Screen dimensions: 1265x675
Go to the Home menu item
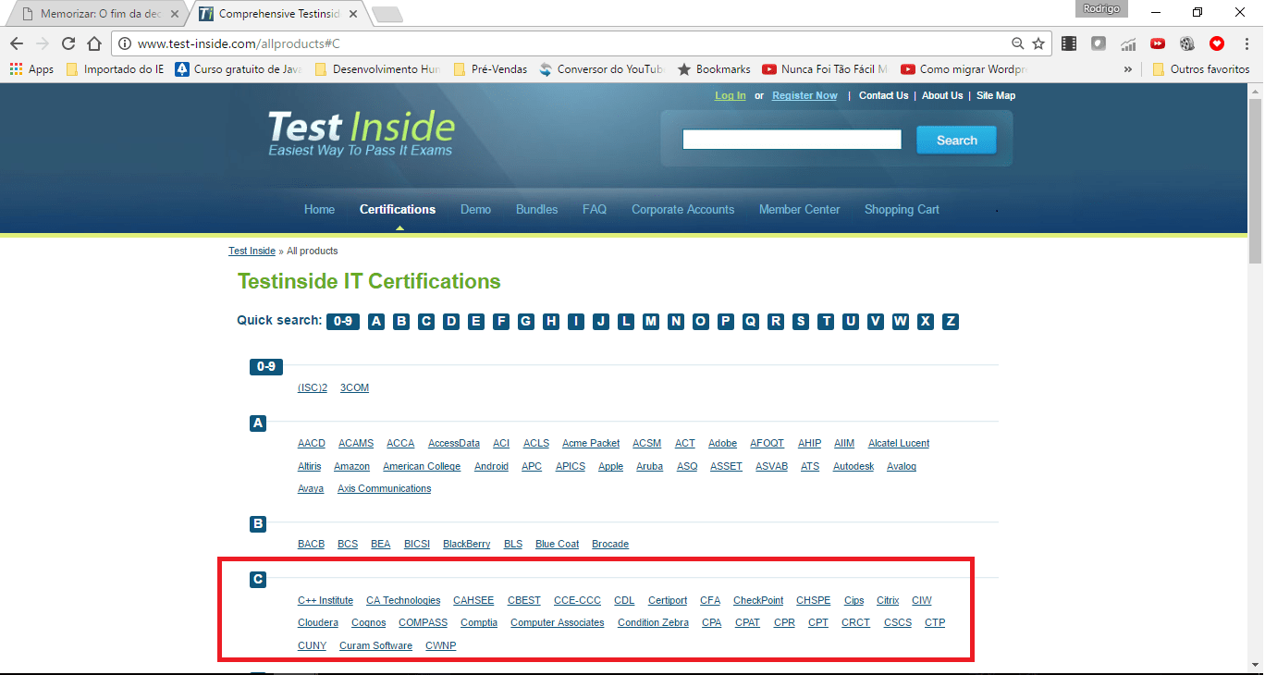tap(319, 209)
